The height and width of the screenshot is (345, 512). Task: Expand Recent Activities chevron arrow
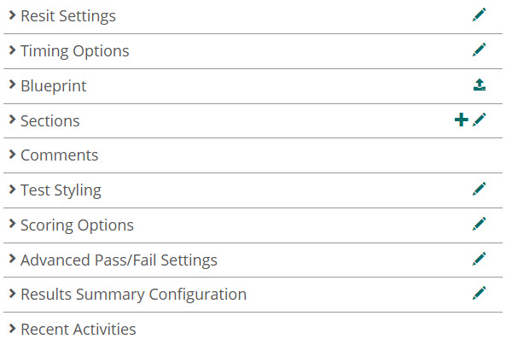pyautogui.click(x=12, y=329)
